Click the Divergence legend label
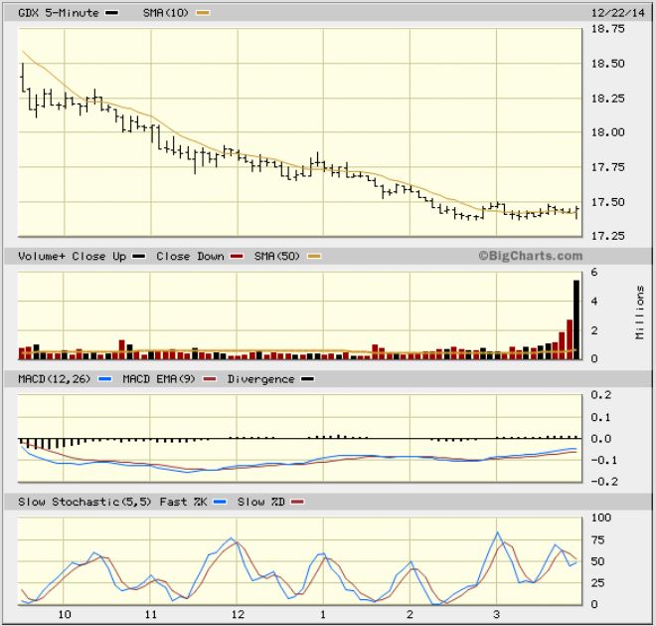 click(261, 379)
